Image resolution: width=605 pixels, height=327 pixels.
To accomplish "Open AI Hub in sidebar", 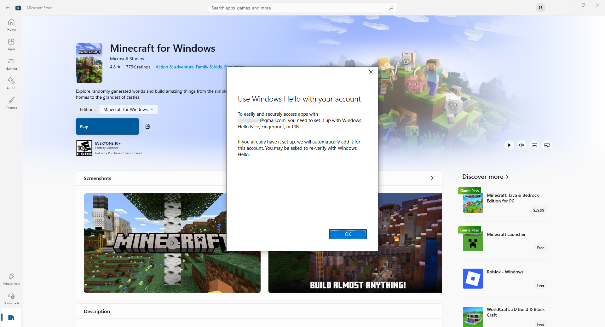I will click(11, 84).
